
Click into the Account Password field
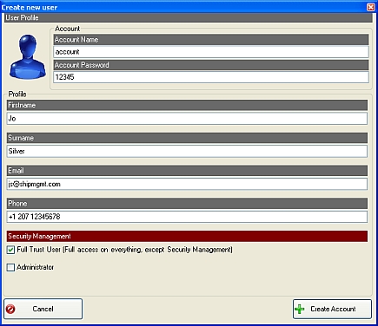[211, 77]
